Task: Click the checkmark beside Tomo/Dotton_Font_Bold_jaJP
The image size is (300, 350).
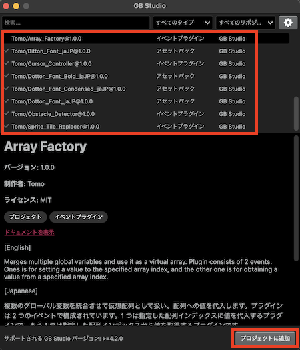Action: pyautogui.click(x=7, y=76)
